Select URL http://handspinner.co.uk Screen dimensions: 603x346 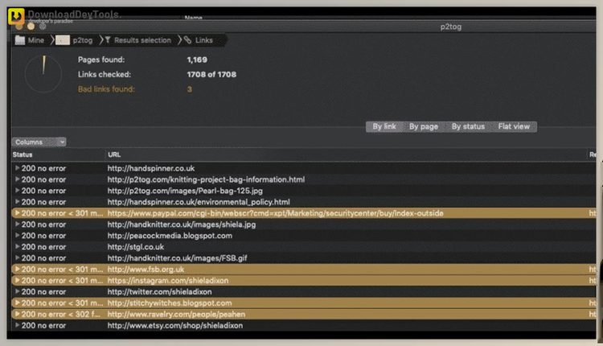(x=151, y=168)
